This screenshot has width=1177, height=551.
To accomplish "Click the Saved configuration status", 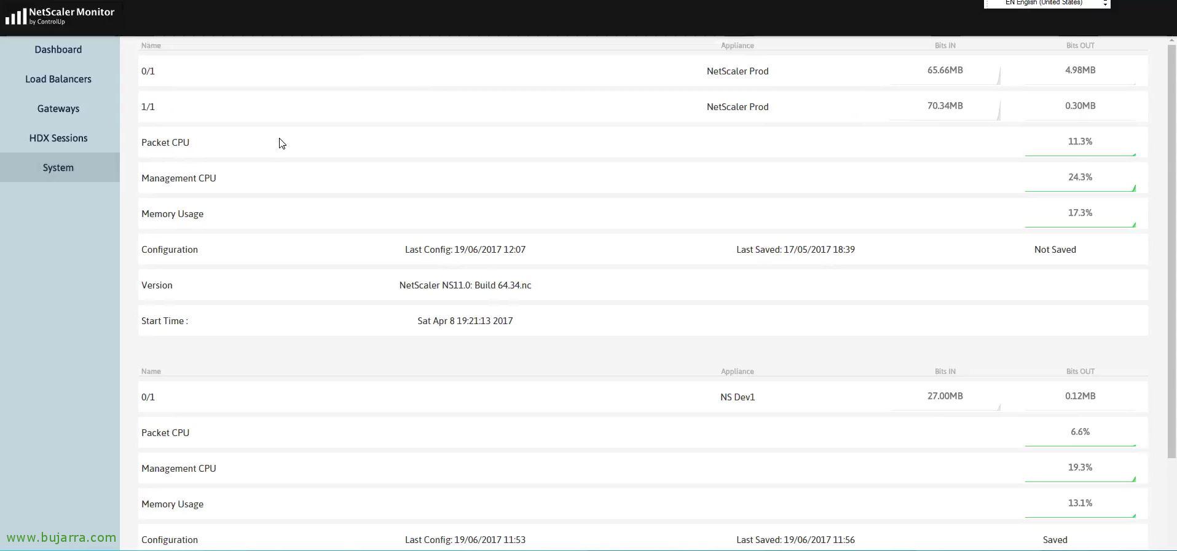I will tap(1055, 540).
